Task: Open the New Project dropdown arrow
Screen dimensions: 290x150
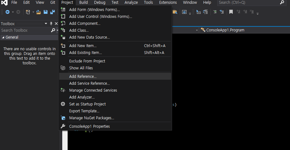Action: tap(33, 12)
